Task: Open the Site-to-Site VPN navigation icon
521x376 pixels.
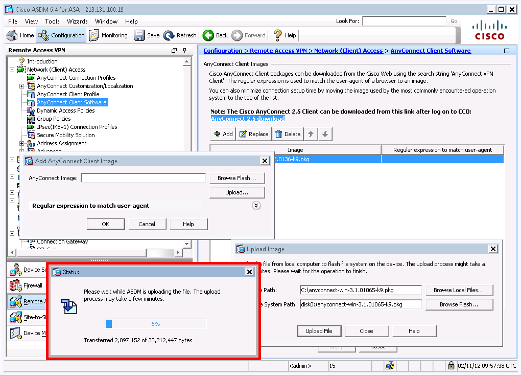Action: tap(16, 317)
